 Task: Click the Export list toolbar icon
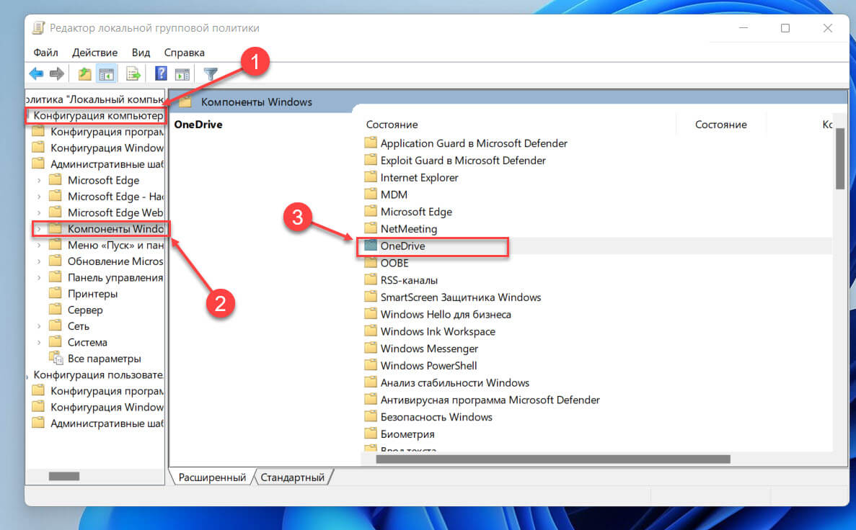click(133, 73)
